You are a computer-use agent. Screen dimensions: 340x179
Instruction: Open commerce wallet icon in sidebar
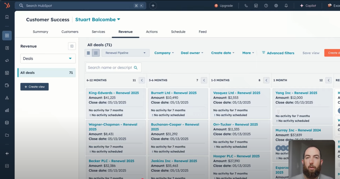click(7, 85)
